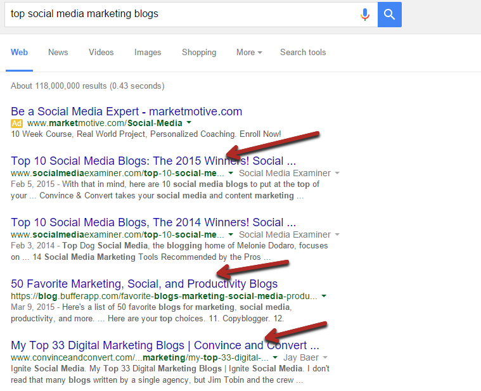Expand the green arrow beside blog.bufferapp.com URL

[324, 296]
